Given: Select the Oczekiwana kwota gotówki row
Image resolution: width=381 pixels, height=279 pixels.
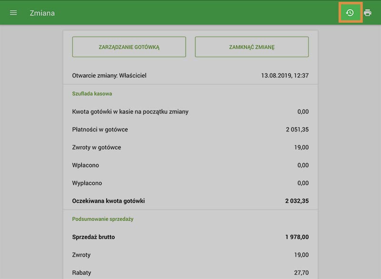Looking at the screenshot, I should click(109, 201).
